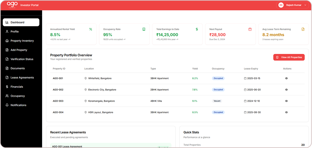The width and height of the screenshot is (312, 148).
Task: Click the ago logo in the header
Action: [x=12, y=4]
